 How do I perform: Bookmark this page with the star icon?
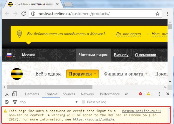coord(158,14)
